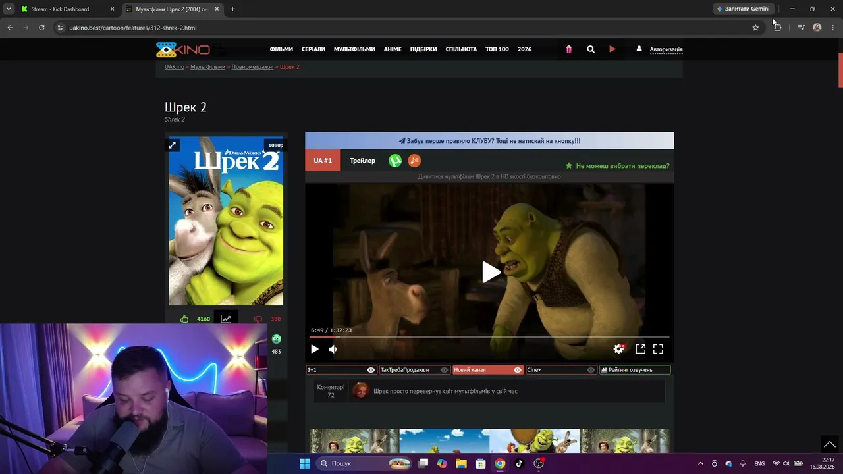The width and height of the screenshot is (843, 474).
Task: Reload the current page
Action: coord(41,28)
